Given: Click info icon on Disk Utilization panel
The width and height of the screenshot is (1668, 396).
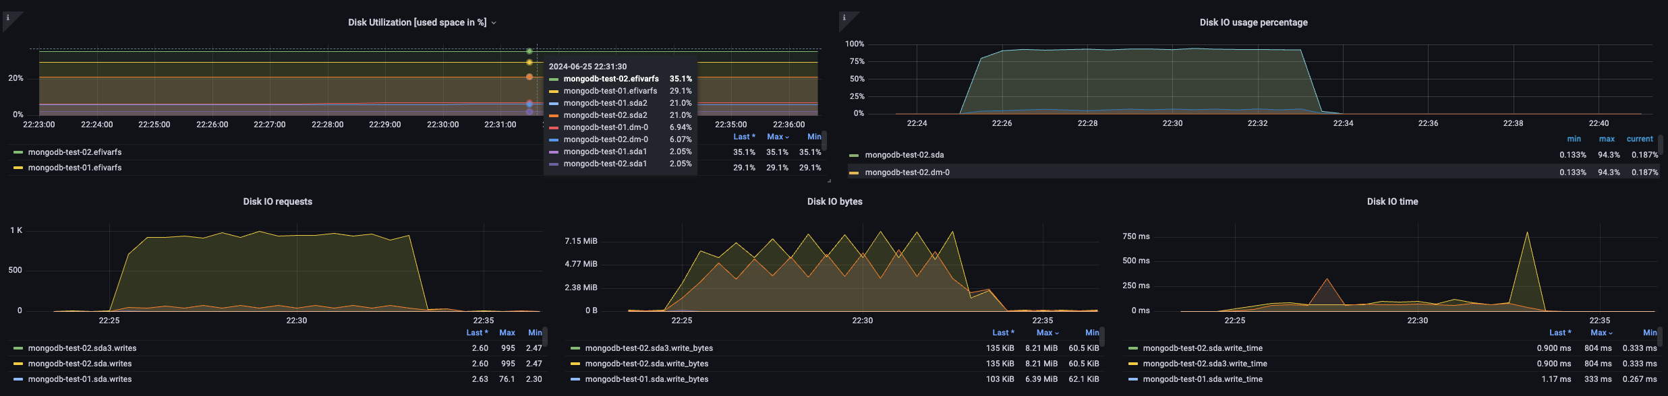Looking at the screenshot, I should tap(8, 18).
